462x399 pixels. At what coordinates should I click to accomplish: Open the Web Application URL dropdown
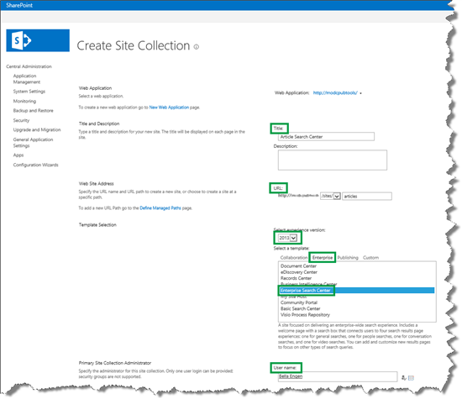[338, 93]
